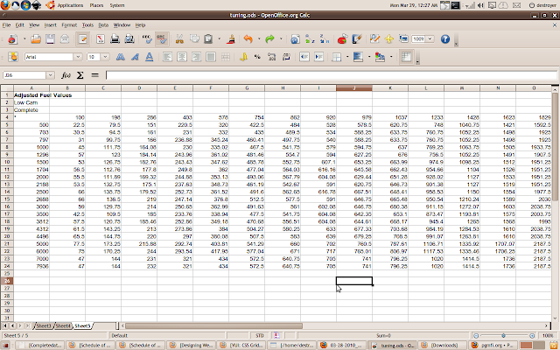This screenshot has height=350, width=560.
Task: Open the Function Wizard icon
Action: coord(66,75)
